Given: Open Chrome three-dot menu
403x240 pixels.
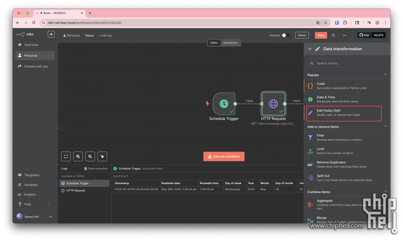Looking at the screenshot, I should tap(385, 23).
